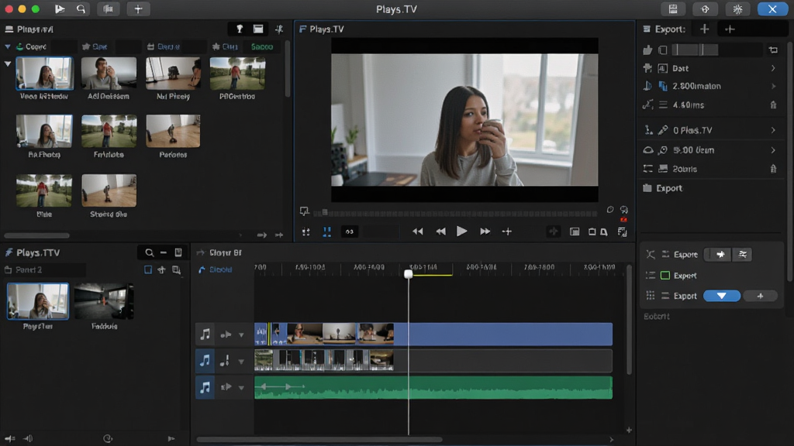Viewport: 794px width, 446px height.
Task: Click the minus icon in Plays.TTV panel
Action: click(x=163, y=252)
